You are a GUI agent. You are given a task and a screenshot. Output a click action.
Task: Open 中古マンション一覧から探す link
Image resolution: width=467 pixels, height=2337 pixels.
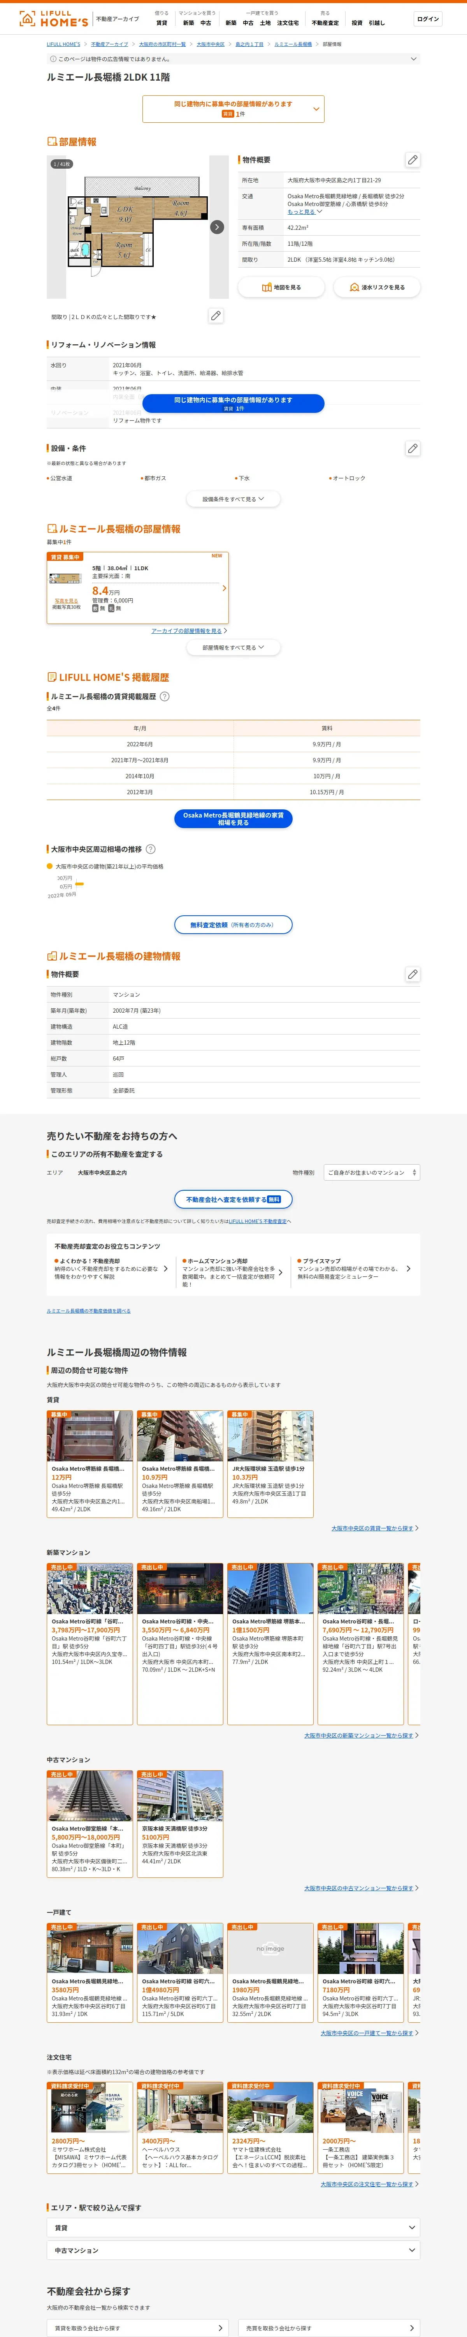[359, 1888]
